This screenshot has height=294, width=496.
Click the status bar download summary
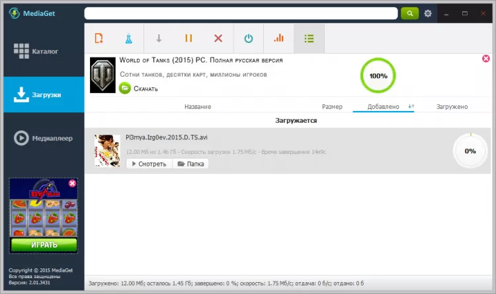pos(226,283)
